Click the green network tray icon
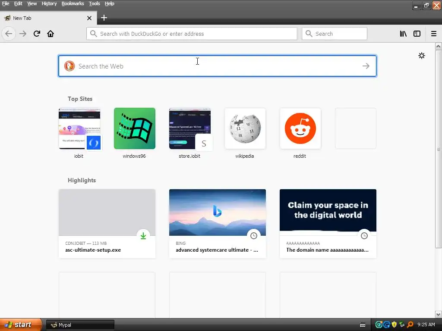The image size is (442, 331). (x=402, y=325)
